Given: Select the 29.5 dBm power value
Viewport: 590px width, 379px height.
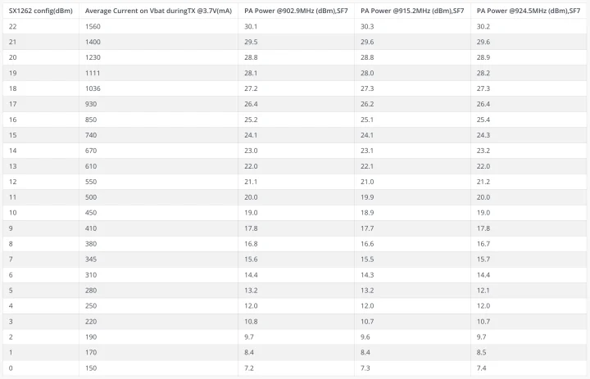Looking at the screenshot, I should 251,42.
